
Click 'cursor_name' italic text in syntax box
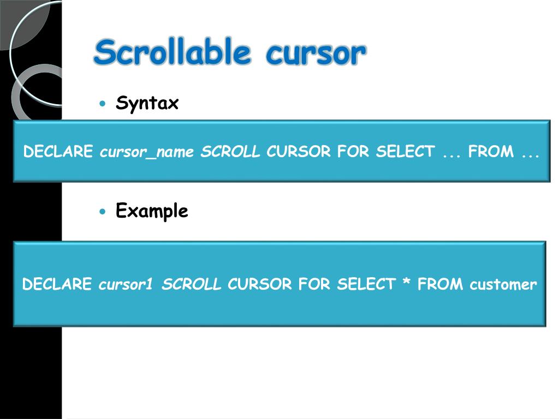coord(146,152)
